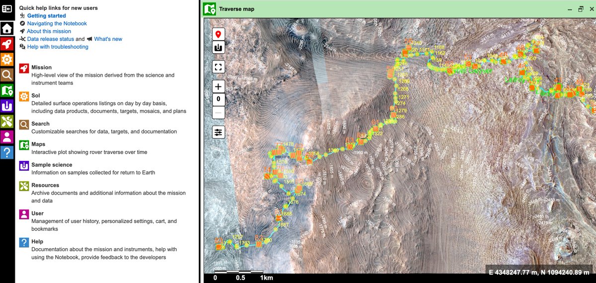The height and width of the screenshot is (283, 596).
Task: Open Data release status link
Action: tap(51, 39)
